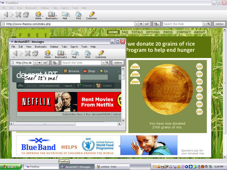Open FreeRice FAQ page tab

125,32
